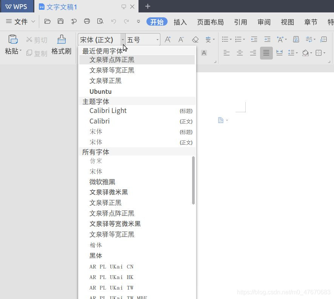Increase paragraph indent

(x=267, y=39)
